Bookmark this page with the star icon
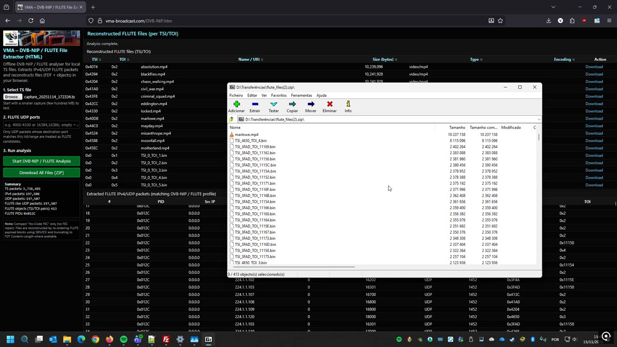 tap(500, 21)
